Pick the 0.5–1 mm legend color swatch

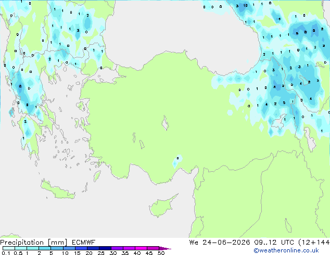pyautogui.click(x=21, y=248)
